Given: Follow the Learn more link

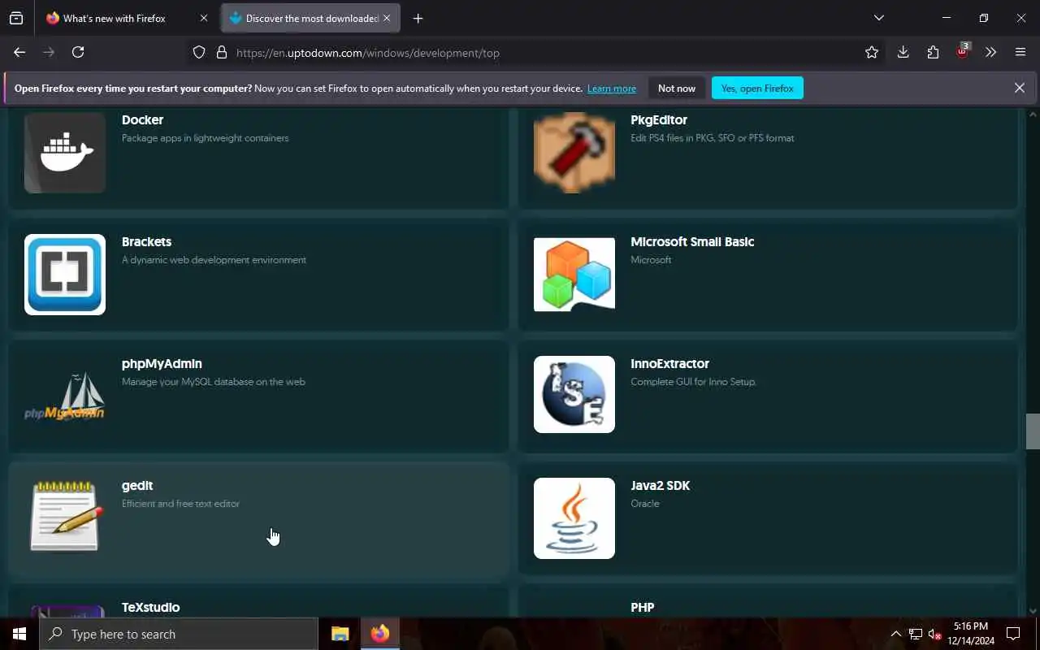Looking at the screenshot, I should (612, 89).
